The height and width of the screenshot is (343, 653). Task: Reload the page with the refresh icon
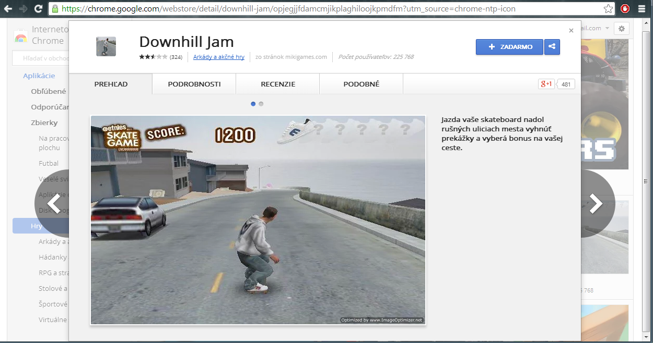pyautogui.click(x=38, y=9)
